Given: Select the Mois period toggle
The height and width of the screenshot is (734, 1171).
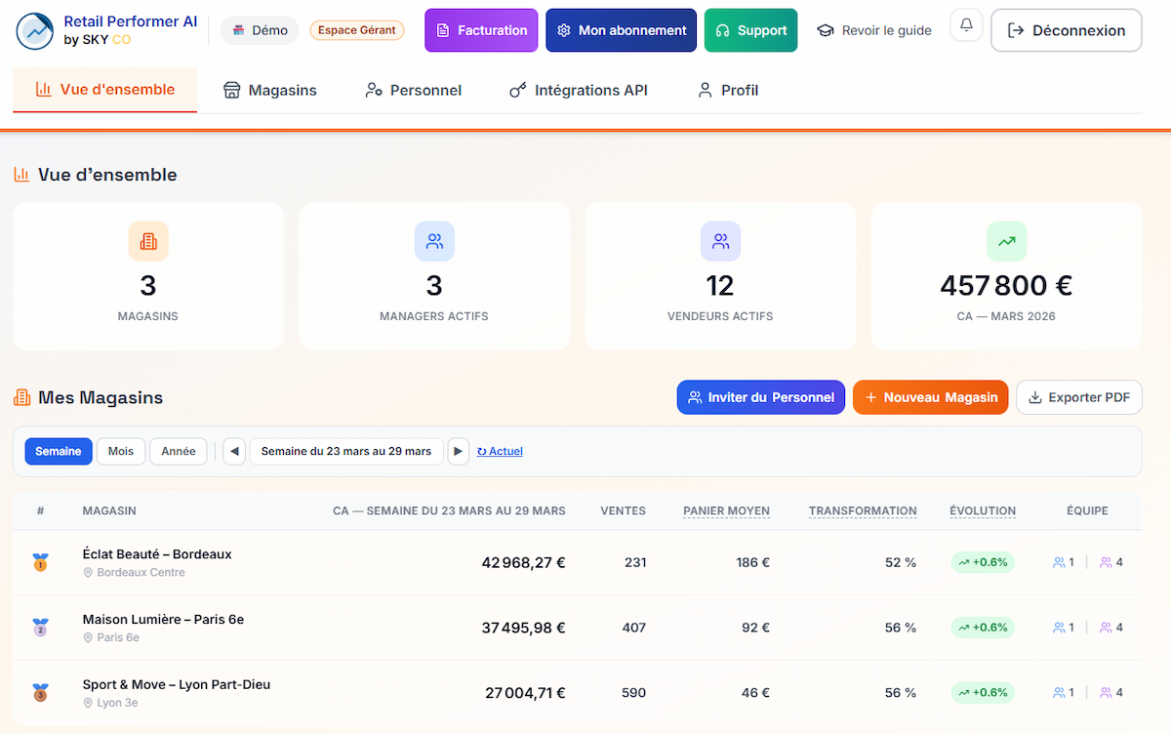Looking at the screenshot, I should 120,451.
